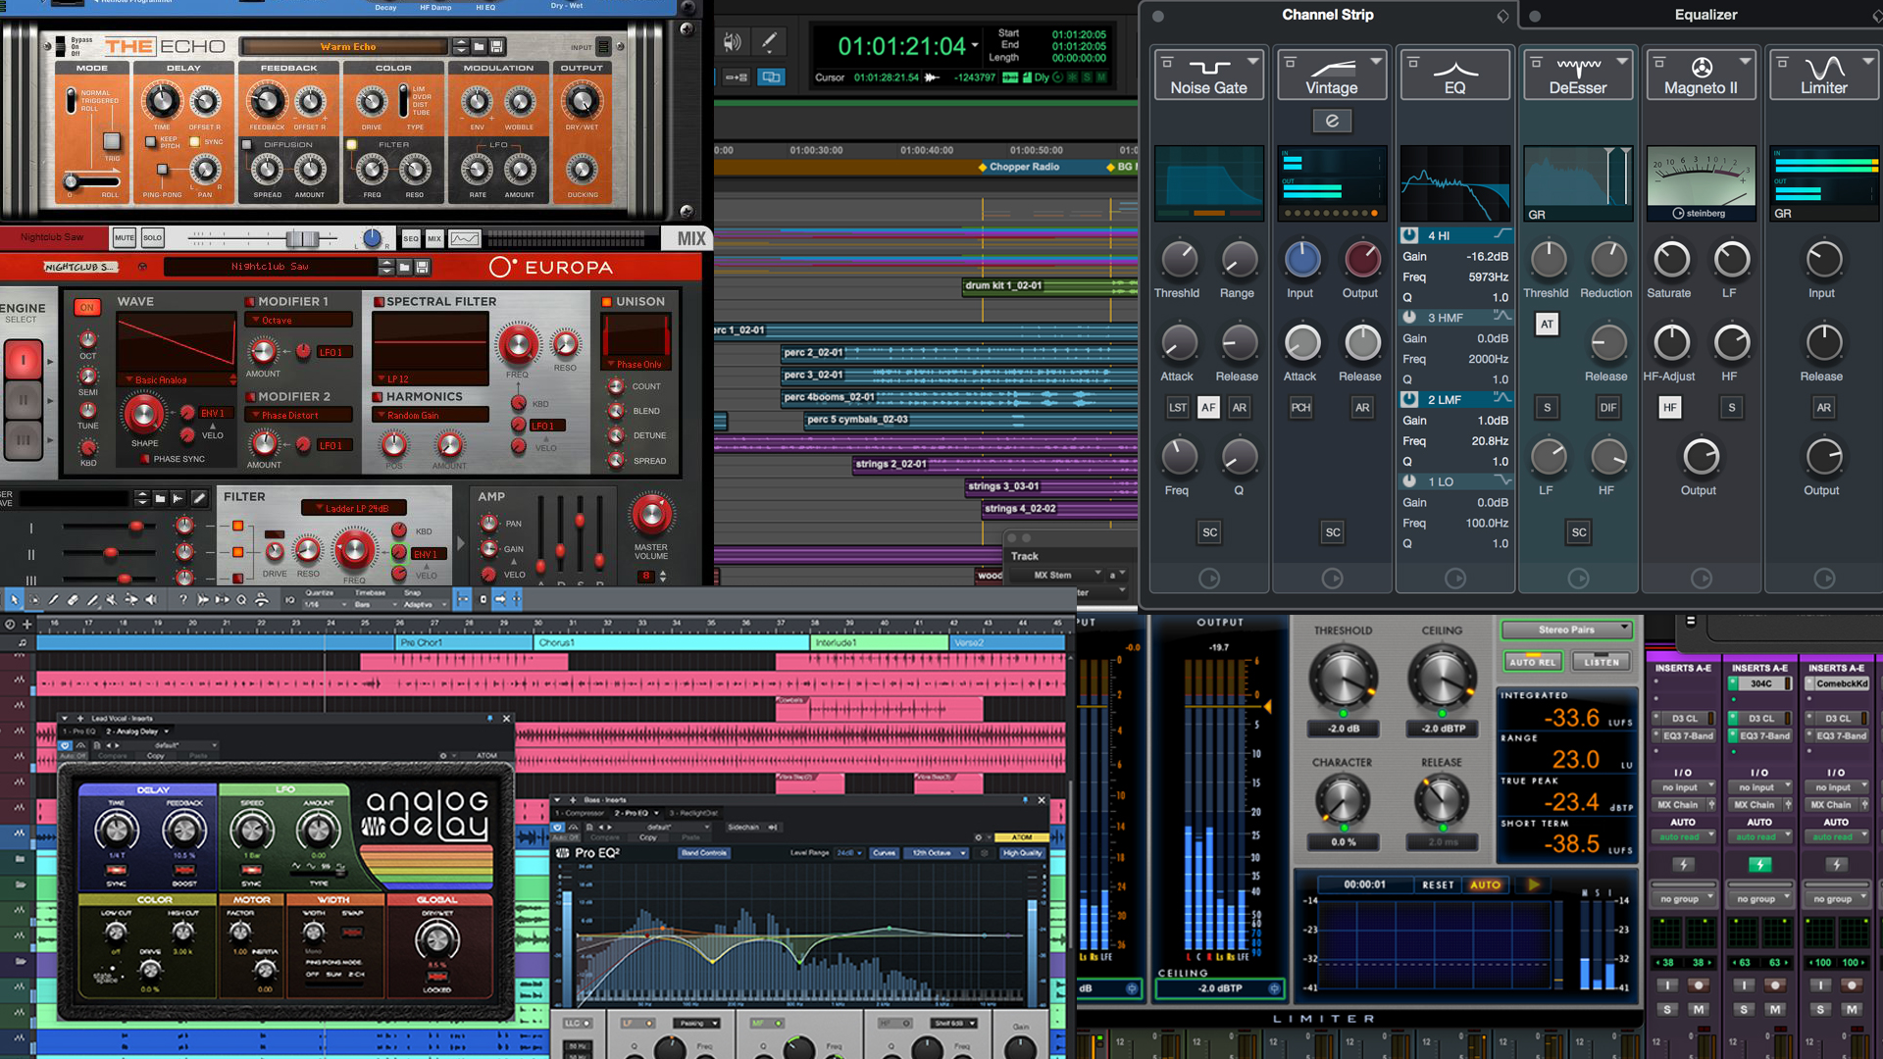The image size is (1883, 1059).
Task: Toggle Keep Pitch in The Echo delay section
Action: coord(150,142)
